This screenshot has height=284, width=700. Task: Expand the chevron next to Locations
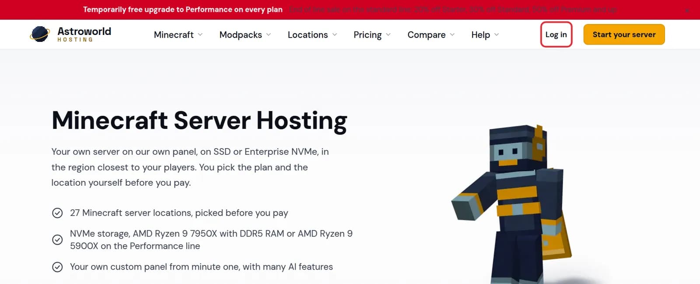click(x=334, y=35)
